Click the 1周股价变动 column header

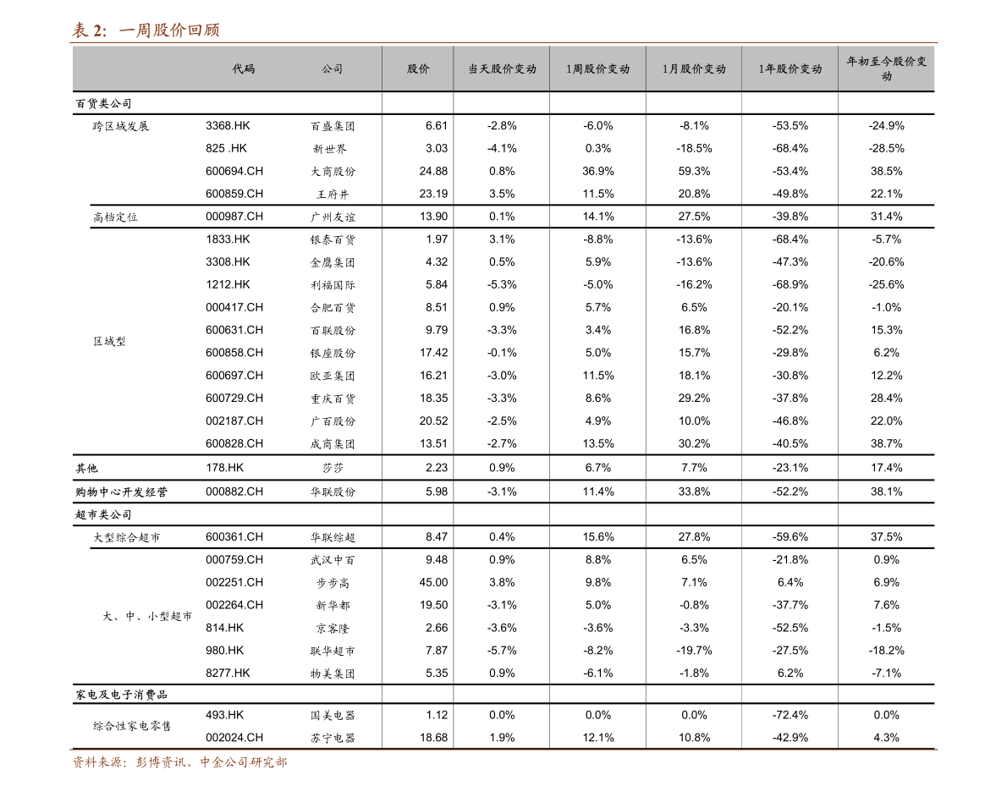click(x=598, y=69)
